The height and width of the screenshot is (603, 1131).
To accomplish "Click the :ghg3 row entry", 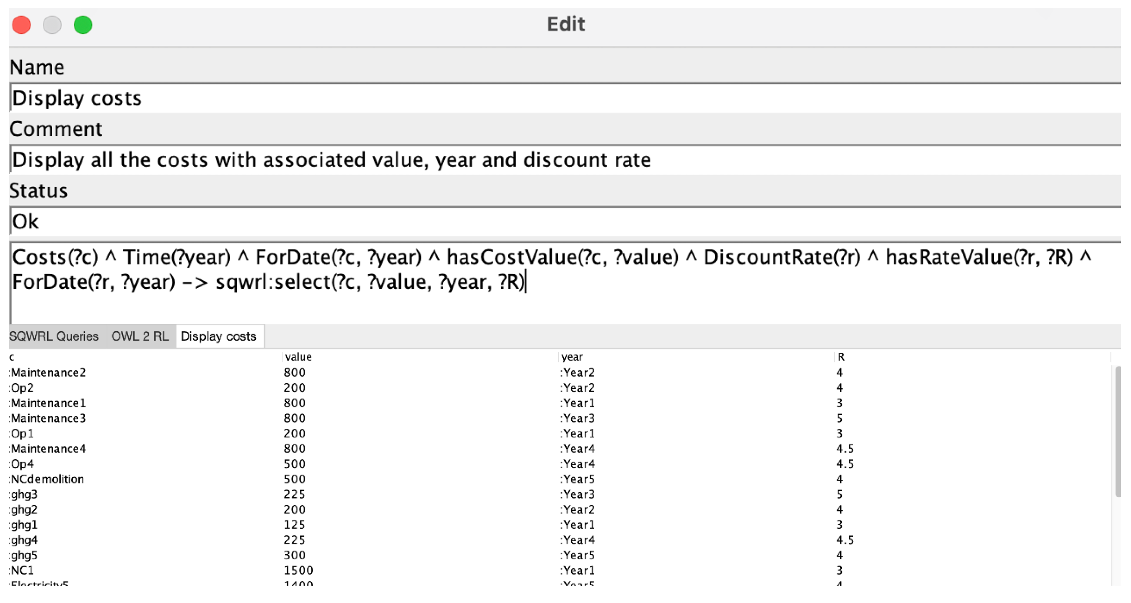I will 24,494.
